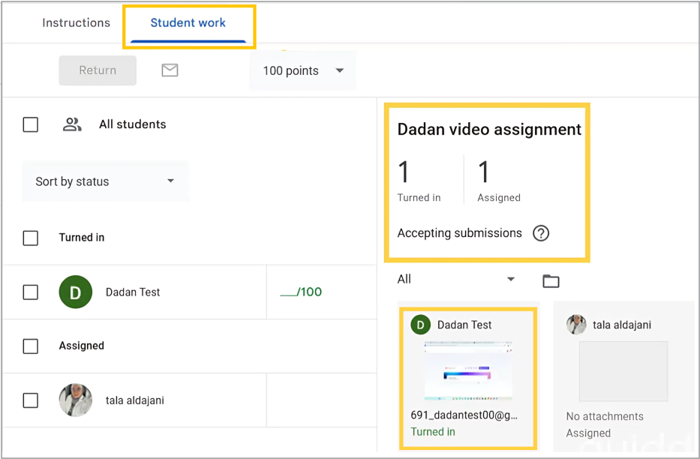700x459 pixels.
Task: Check the Turned in group checkbox
Action: pos(30,238)
